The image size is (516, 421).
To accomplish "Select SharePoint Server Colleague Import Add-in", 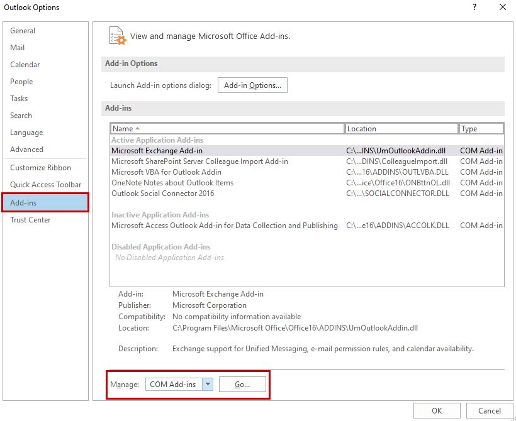I will 306,161.
